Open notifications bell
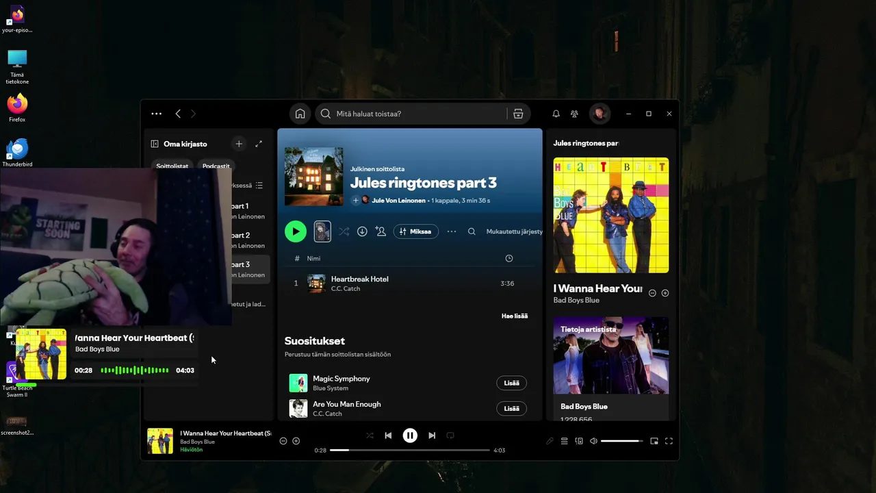Viewport: 876px width, 493px height. [x=556, y=114]
